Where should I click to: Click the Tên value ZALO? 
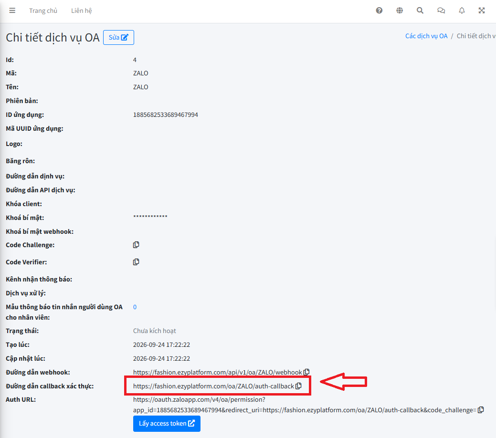(x=140, y=87)
